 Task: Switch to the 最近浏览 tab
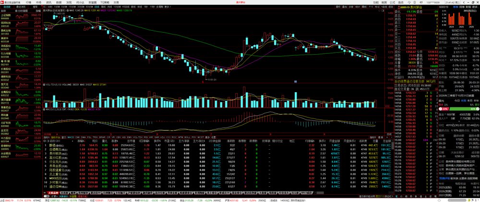21,7
